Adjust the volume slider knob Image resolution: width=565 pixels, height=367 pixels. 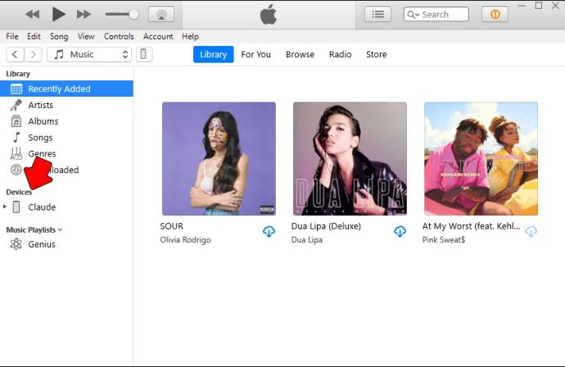pos(133,15)
